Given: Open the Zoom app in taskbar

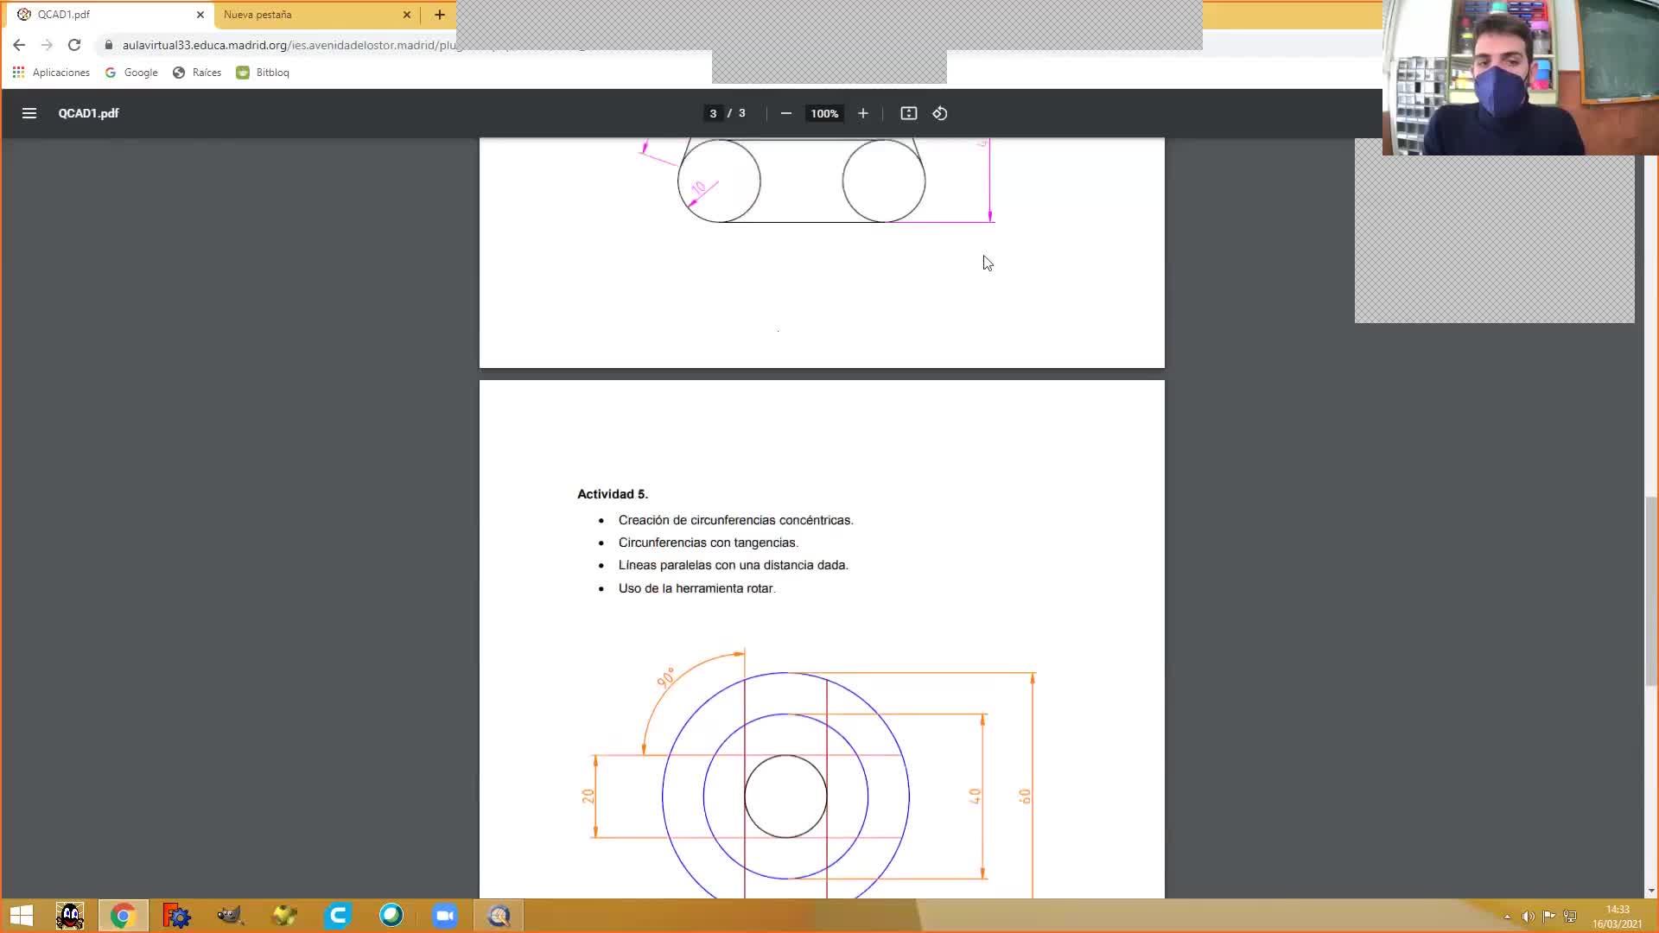Looking at the screenshot, I should [445, 916].
